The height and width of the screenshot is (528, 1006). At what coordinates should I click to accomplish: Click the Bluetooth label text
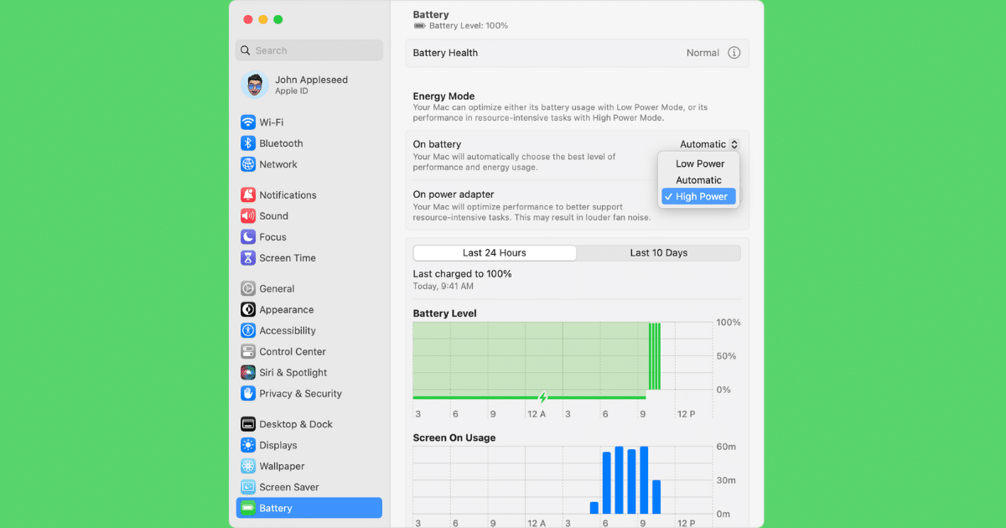(x=281, y=143)
